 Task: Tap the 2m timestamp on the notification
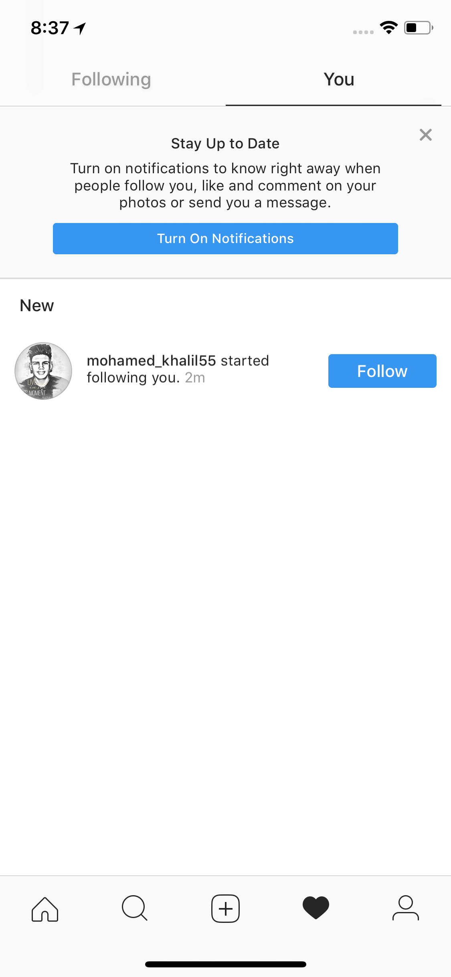[195, 378]
